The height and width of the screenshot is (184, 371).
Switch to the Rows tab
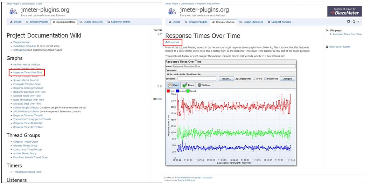pyautogui.click(x=188, y=85)
